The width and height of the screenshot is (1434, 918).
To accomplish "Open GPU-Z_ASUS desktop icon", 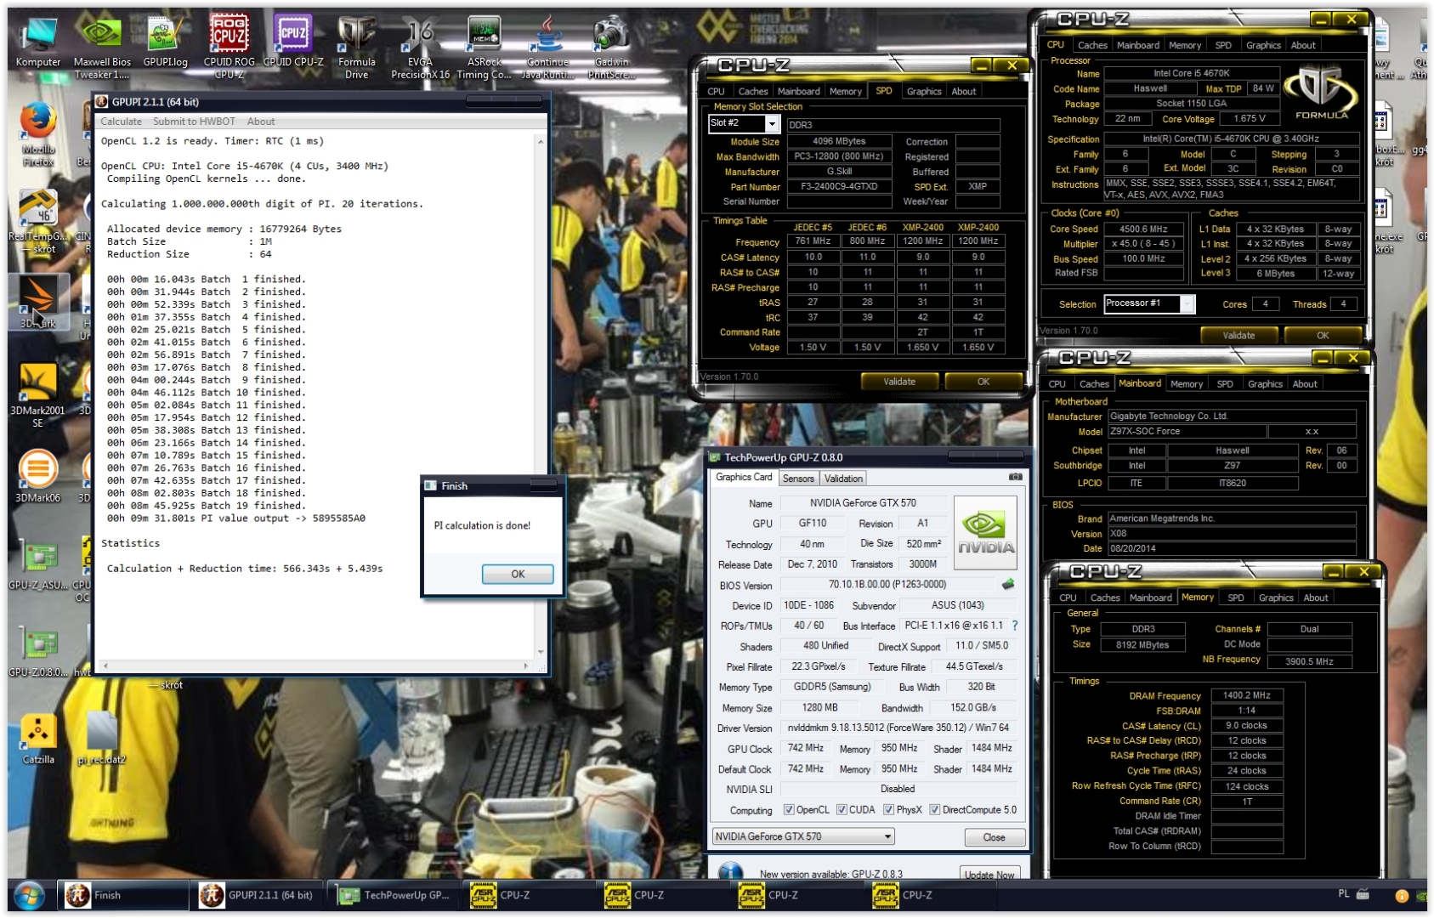I will point(37,565).
